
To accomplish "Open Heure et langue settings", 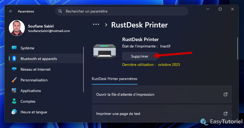I will pos(46,112).
